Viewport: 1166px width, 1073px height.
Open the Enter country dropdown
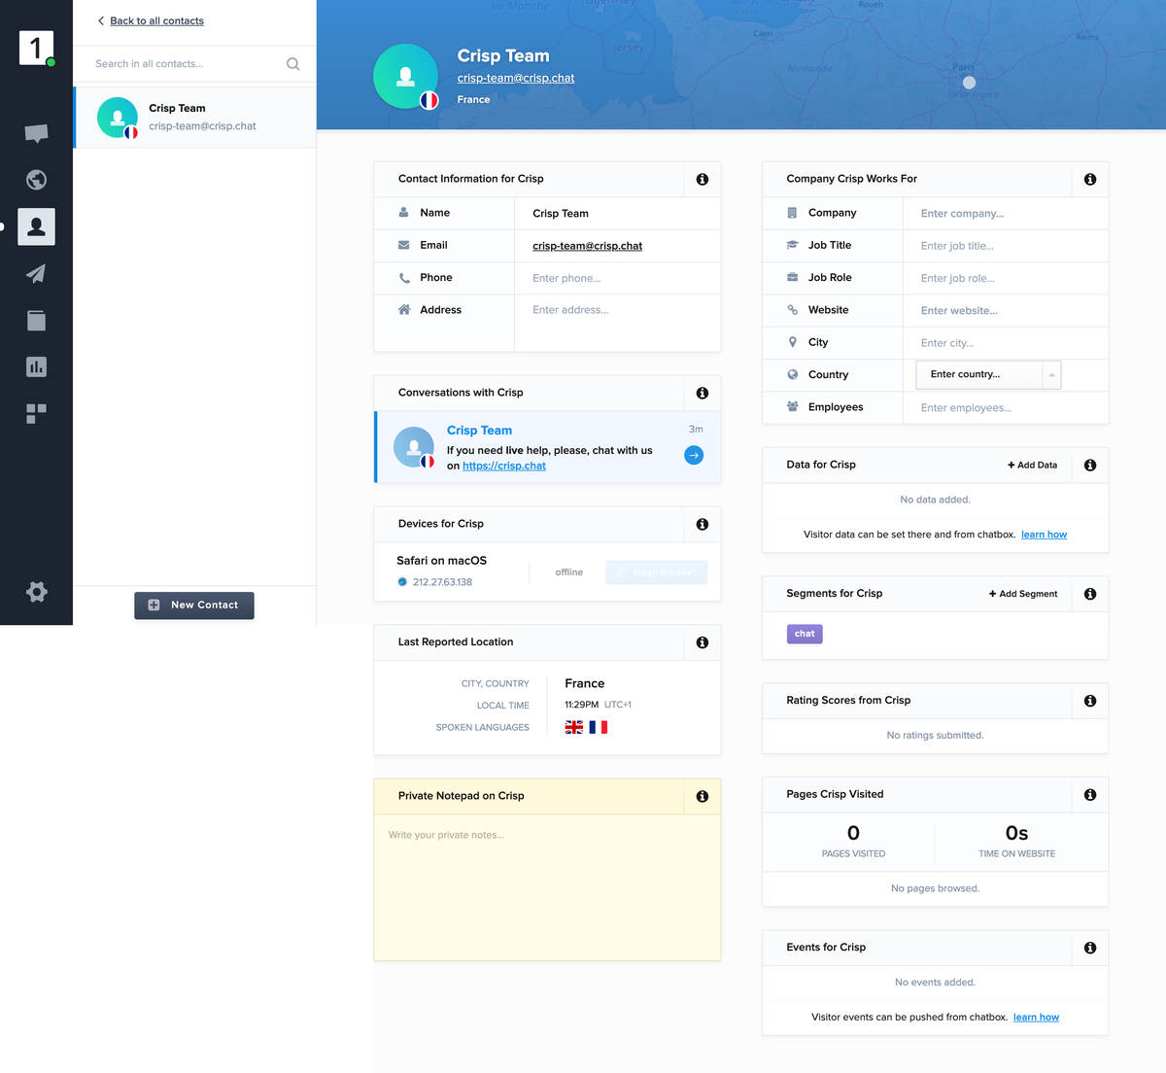pyautogui.click(x=988, y=374)
